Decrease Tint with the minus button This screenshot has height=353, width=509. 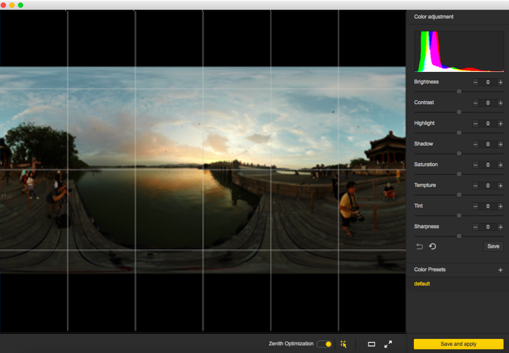[475, 206]
